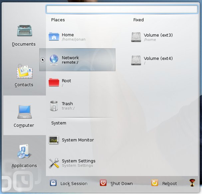Open Volume (ext4) label
Image resolution: width=202 pixels, height=194 pixels.
158,58
